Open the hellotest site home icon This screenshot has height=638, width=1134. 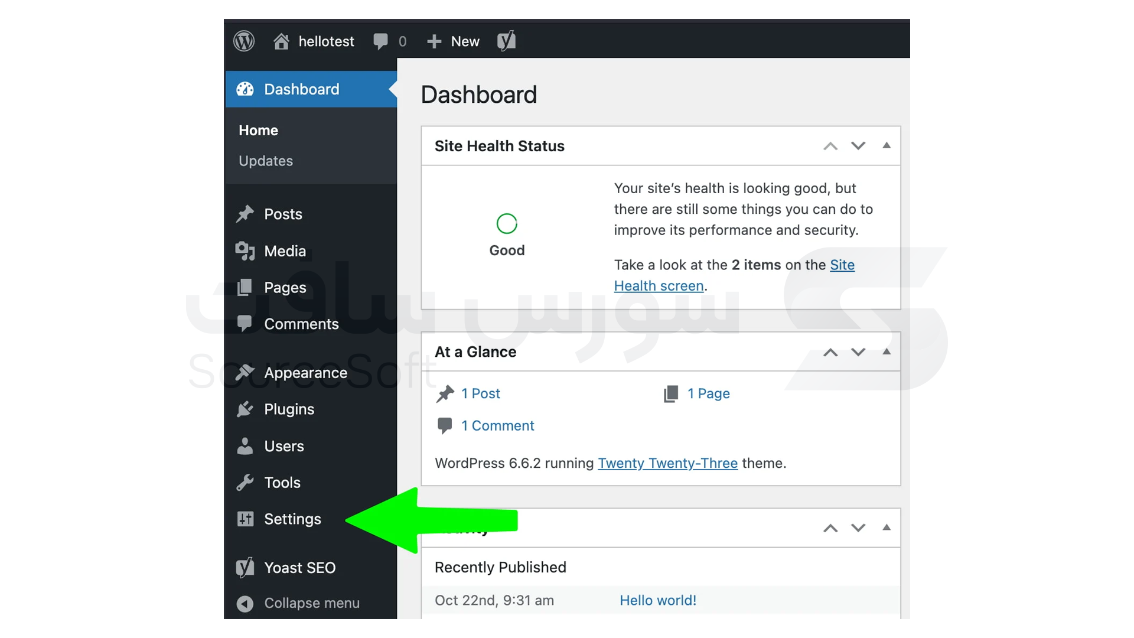click(281, 41)
